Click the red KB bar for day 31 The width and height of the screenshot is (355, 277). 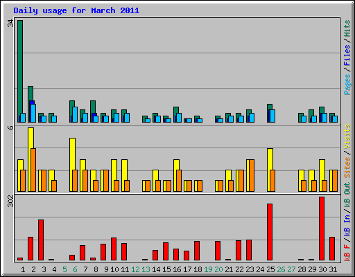[x=332, y=249]
